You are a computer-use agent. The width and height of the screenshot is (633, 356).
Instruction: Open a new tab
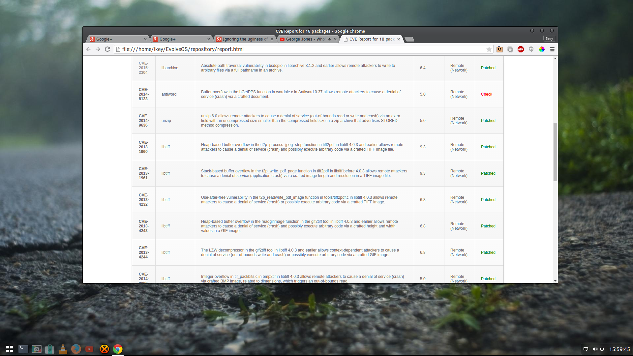point(409,39)
